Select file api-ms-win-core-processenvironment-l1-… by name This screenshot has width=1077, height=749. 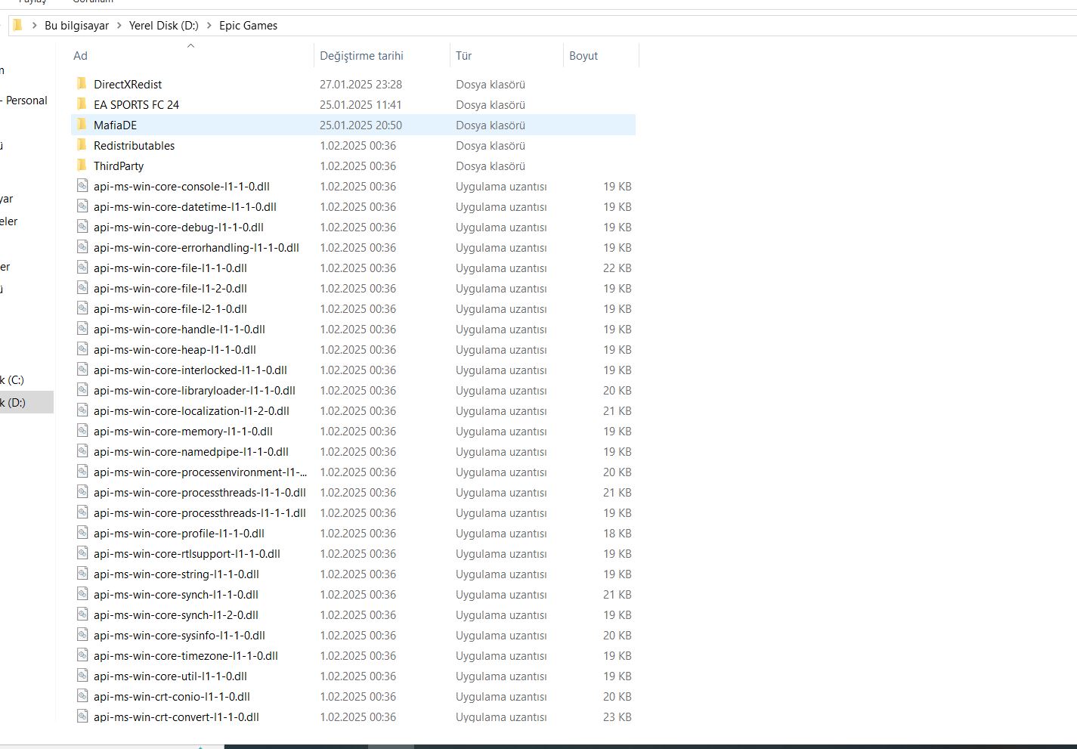(x=200, y=472)
